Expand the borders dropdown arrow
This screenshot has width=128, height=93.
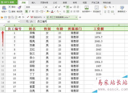[39, 11]
